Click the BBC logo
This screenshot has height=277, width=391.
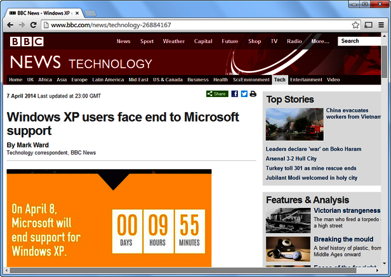27,41
